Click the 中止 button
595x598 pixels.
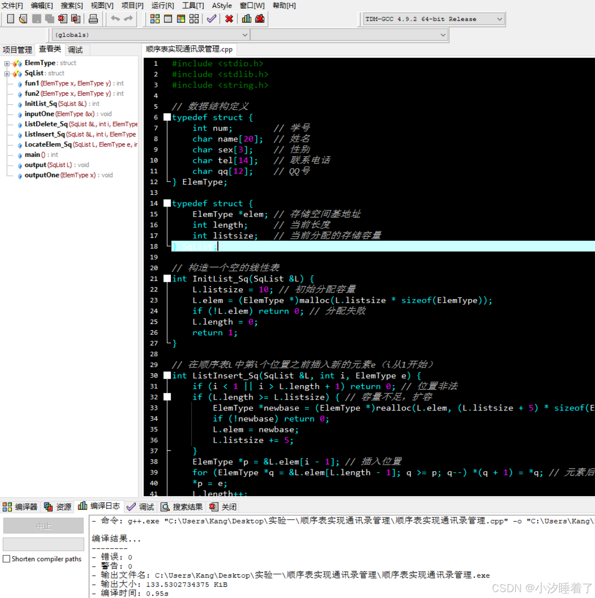pyautogui.click(x=43, y=526)
